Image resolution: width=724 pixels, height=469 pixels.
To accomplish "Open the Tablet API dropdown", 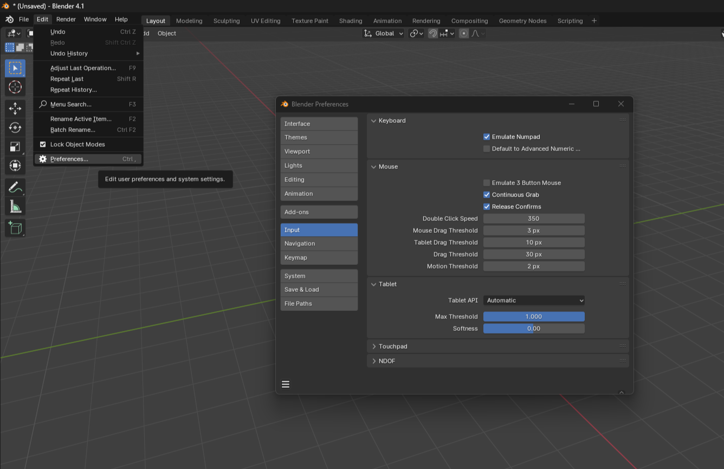I will pos(534,301).
